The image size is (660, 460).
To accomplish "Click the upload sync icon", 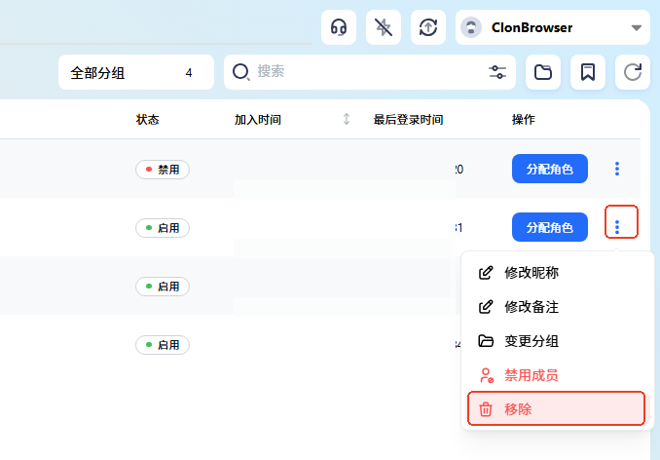I will pos(428,27).
